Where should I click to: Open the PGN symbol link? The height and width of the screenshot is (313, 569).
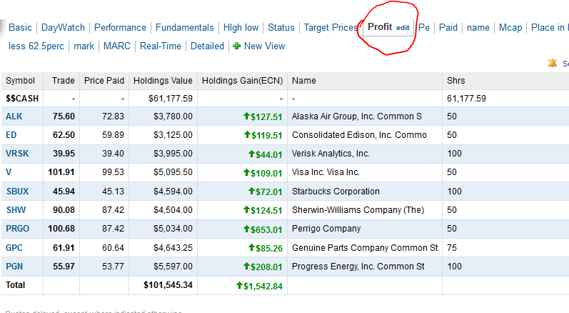[14, 267]
